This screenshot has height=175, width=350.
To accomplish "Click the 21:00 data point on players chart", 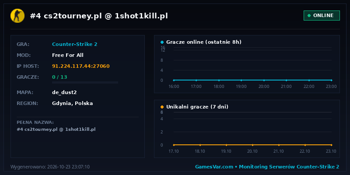I will point(287,80).
